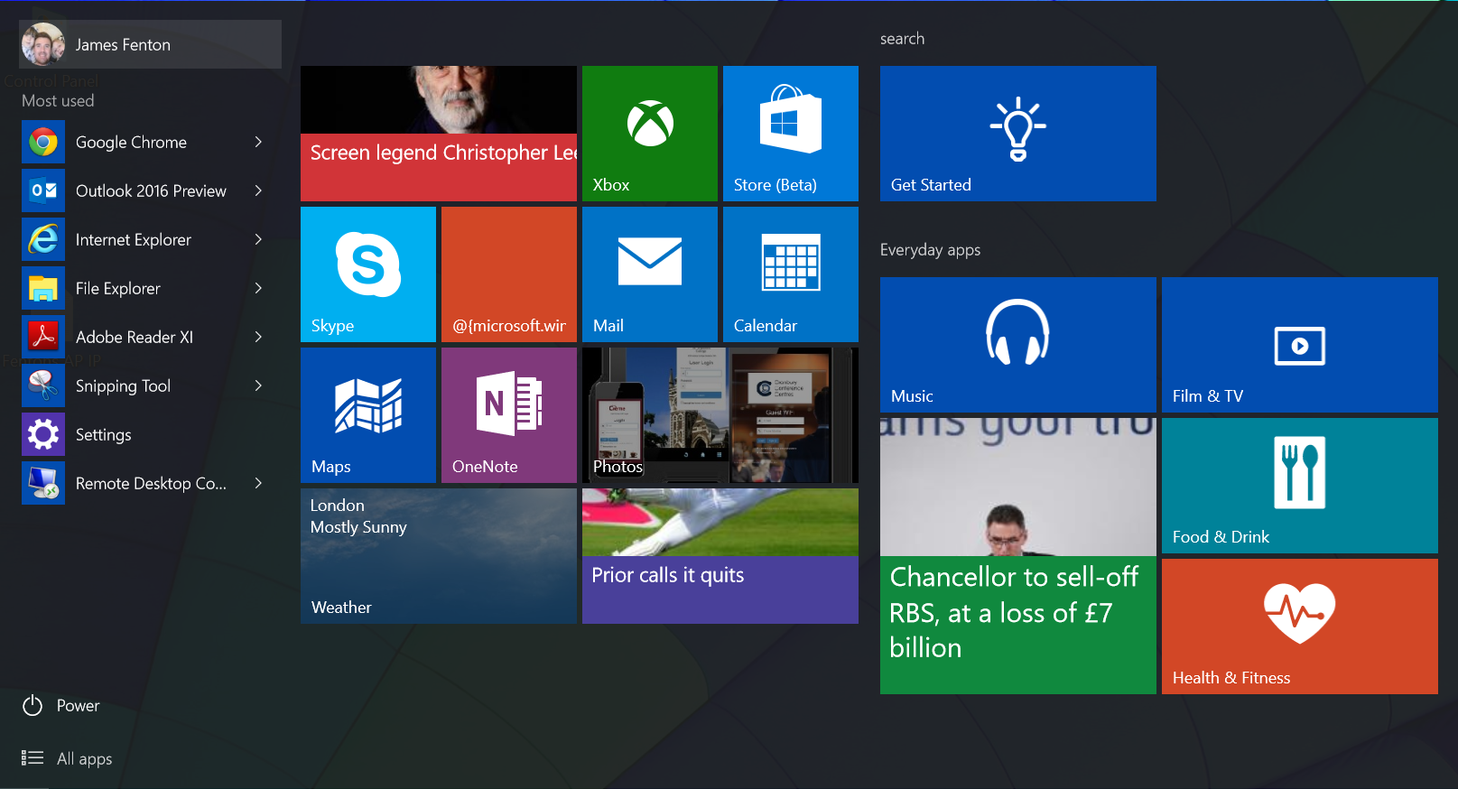Click the 'Google Chrome' label

tap(131, 143)
